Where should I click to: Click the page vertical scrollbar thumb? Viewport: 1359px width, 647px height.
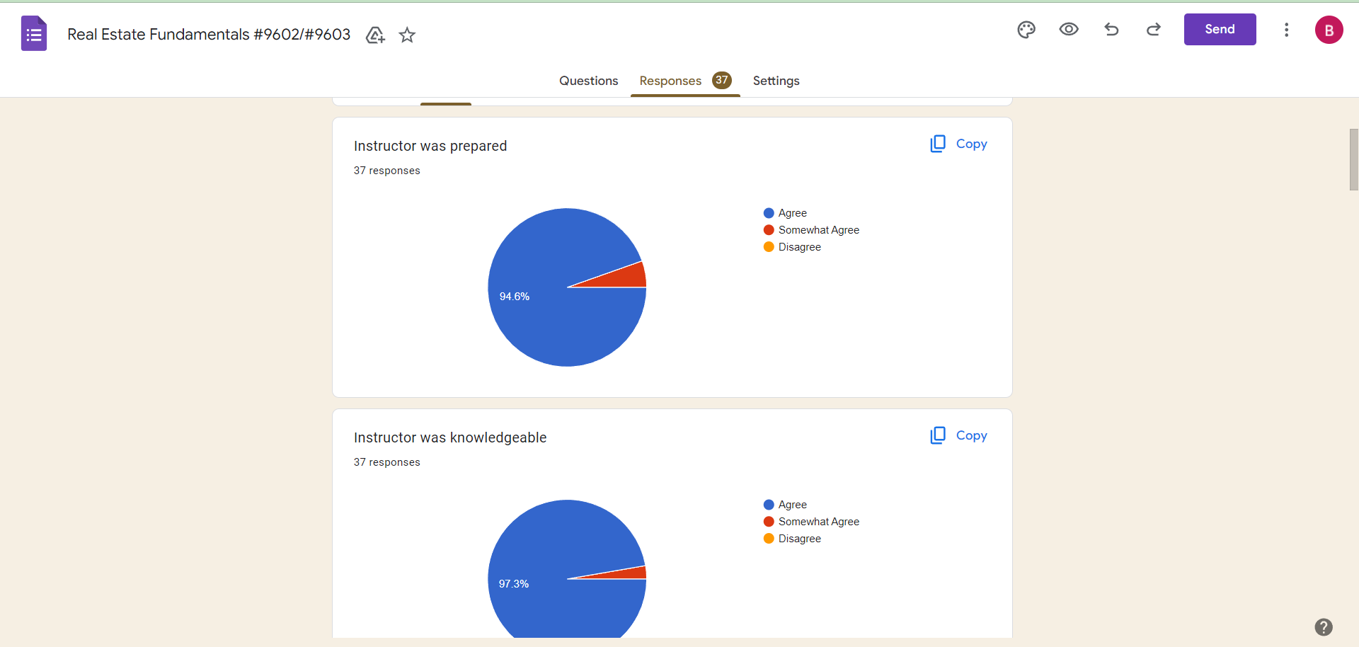pos(1353,159)
